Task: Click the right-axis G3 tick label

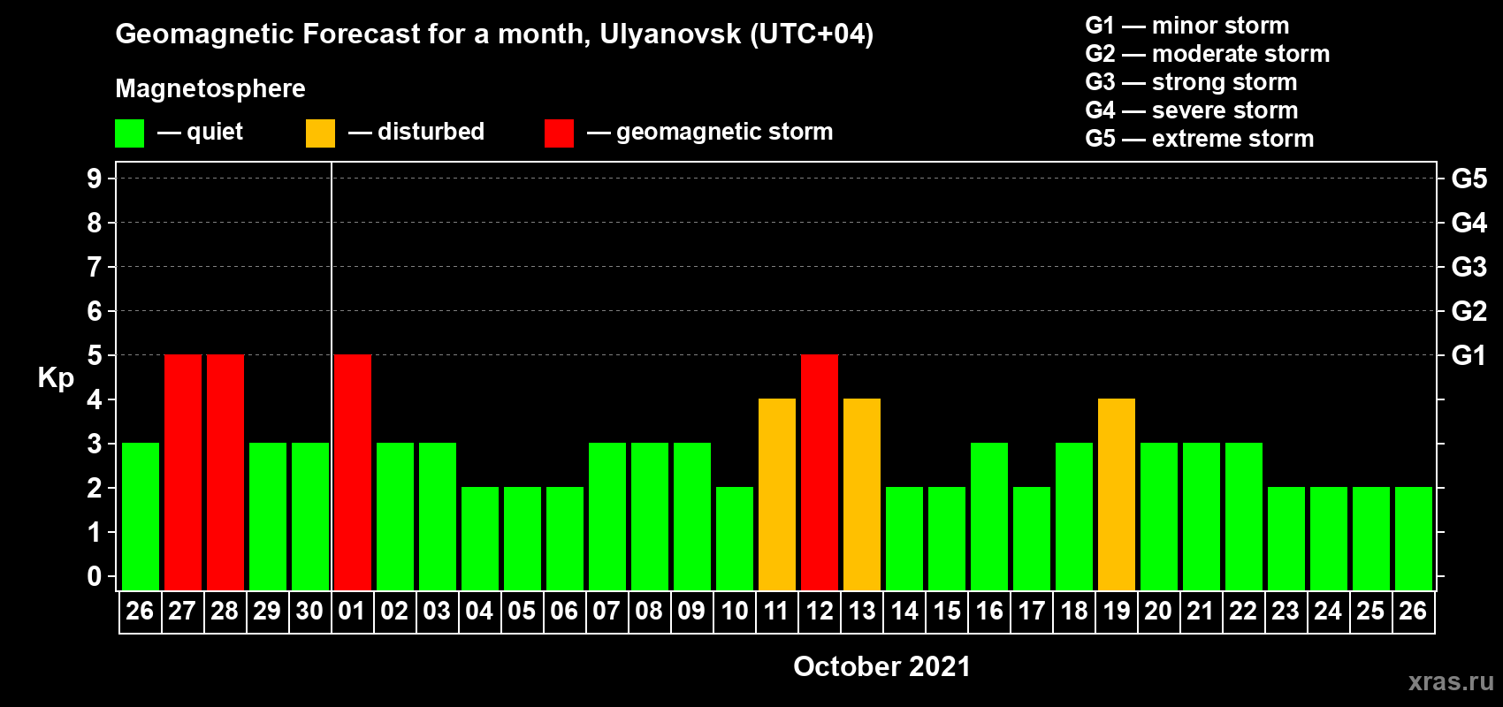Action: [x=1469, y=267]
